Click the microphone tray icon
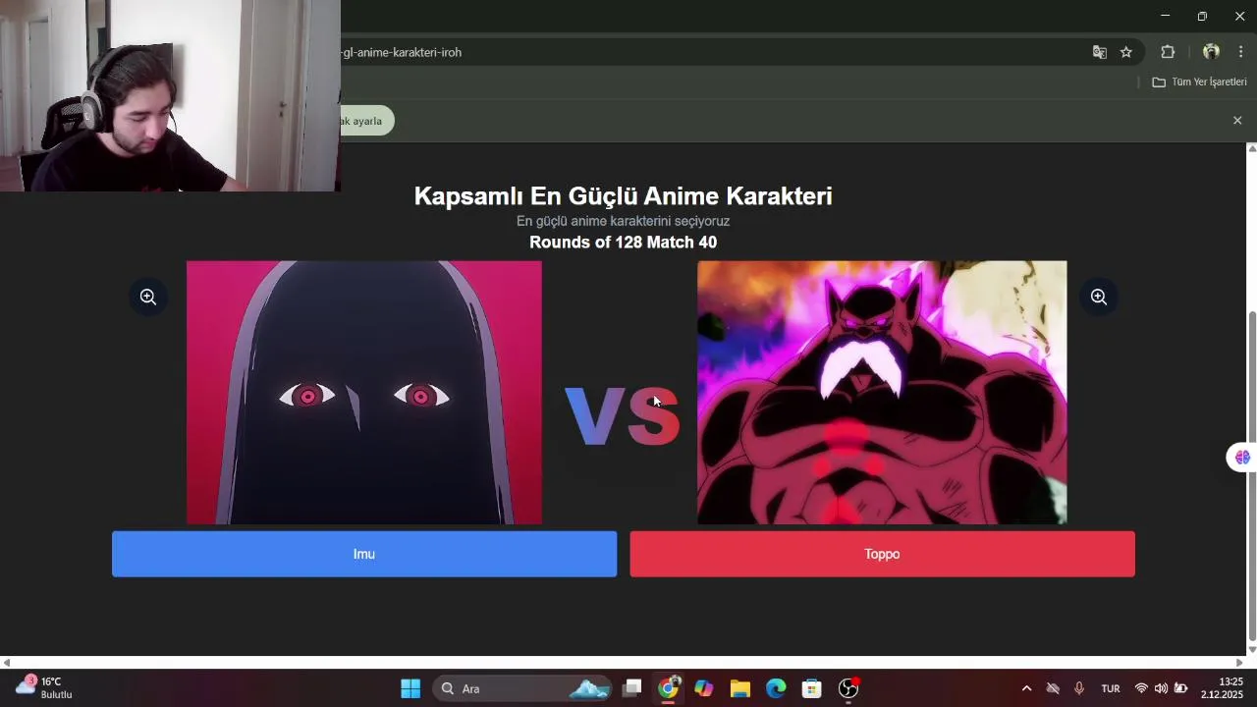The image size is (1257, 707). pos(1079,688)
